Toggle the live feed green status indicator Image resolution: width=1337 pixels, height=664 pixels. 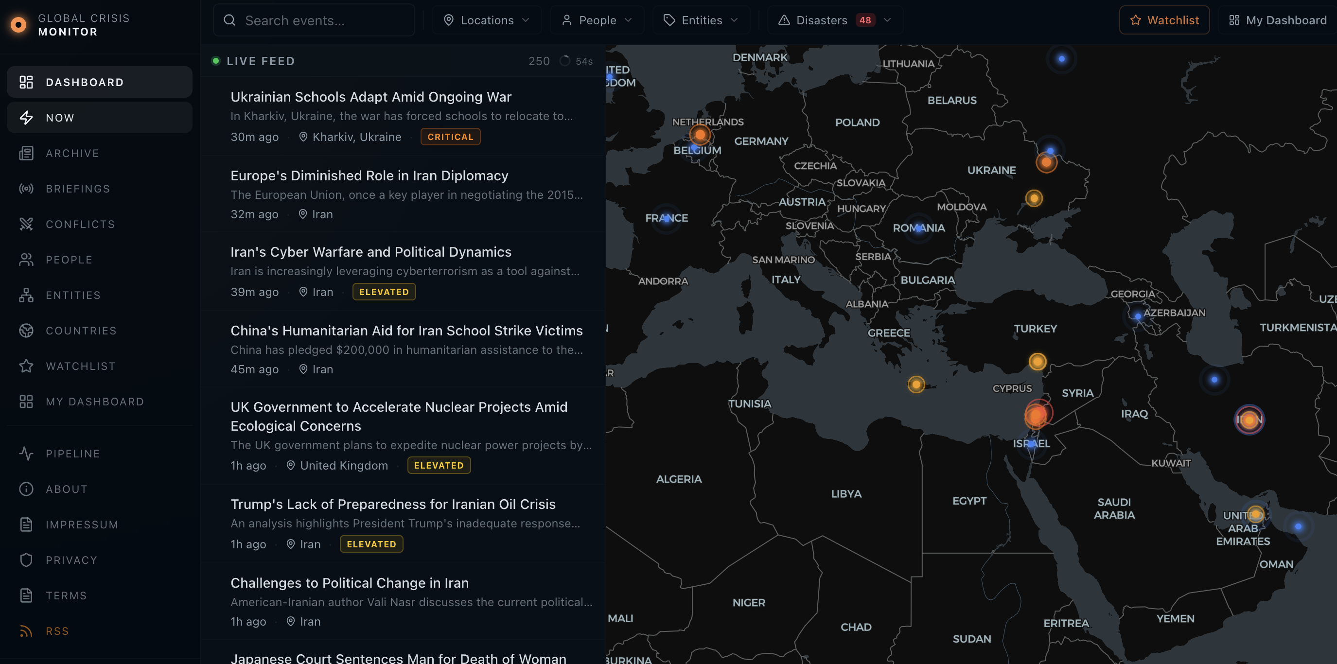[x=216, y=61]
